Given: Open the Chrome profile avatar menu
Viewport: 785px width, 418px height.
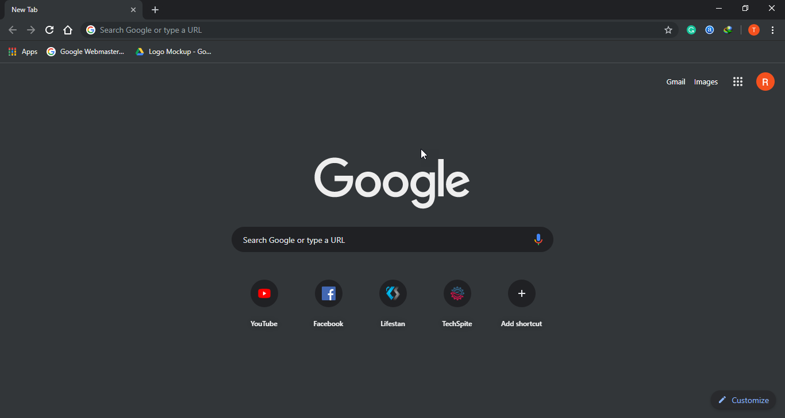Looking at the screenshot, I should click(x=754, y=30).
